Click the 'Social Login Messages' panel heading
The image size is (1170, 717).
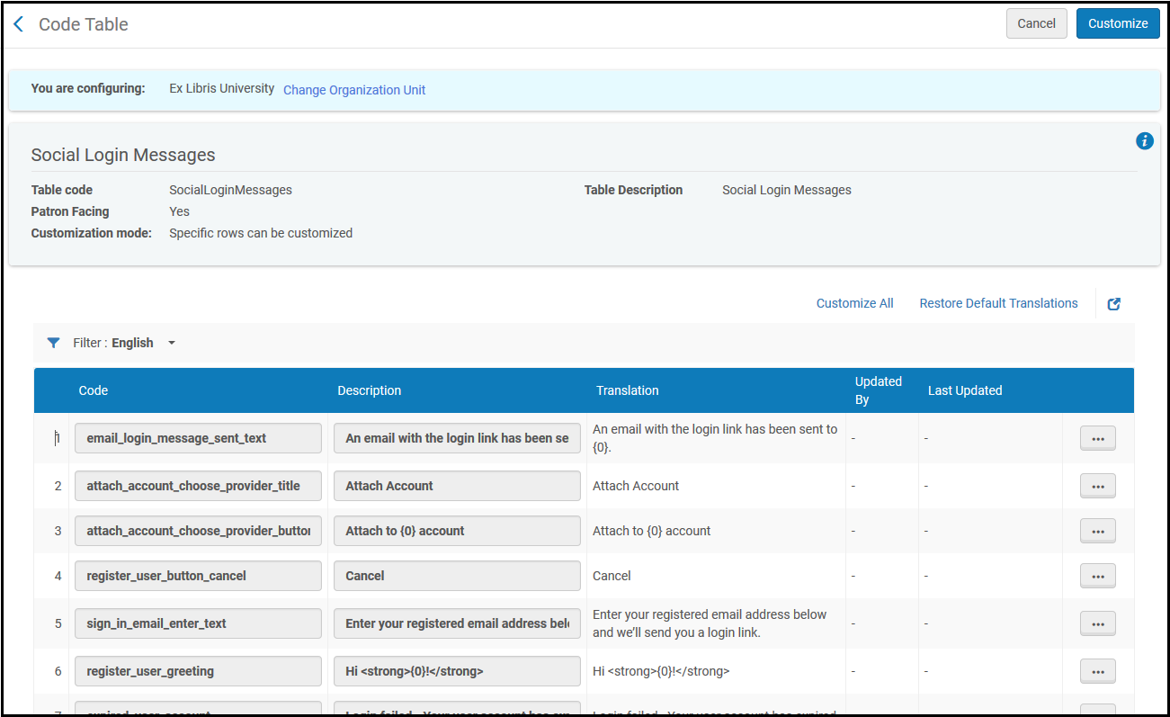(x=123, y=155)
